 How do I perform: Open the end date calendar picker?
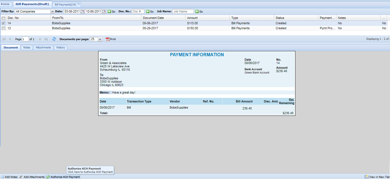coord(104,11)
